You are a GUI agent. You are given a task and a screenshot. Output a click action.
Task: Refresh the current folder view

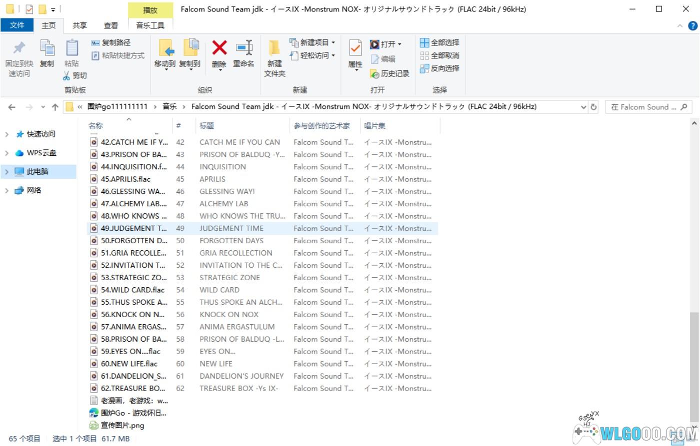(593, 107)
